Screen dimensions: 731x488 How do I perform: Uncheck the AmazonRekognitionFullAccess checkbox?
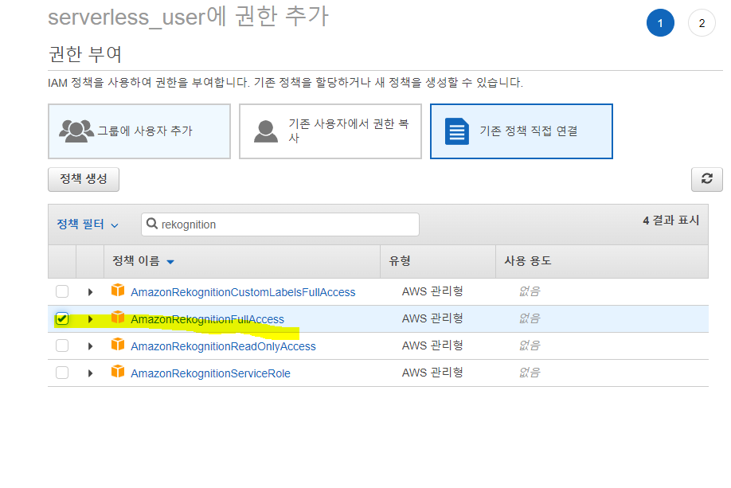(62, 318)
